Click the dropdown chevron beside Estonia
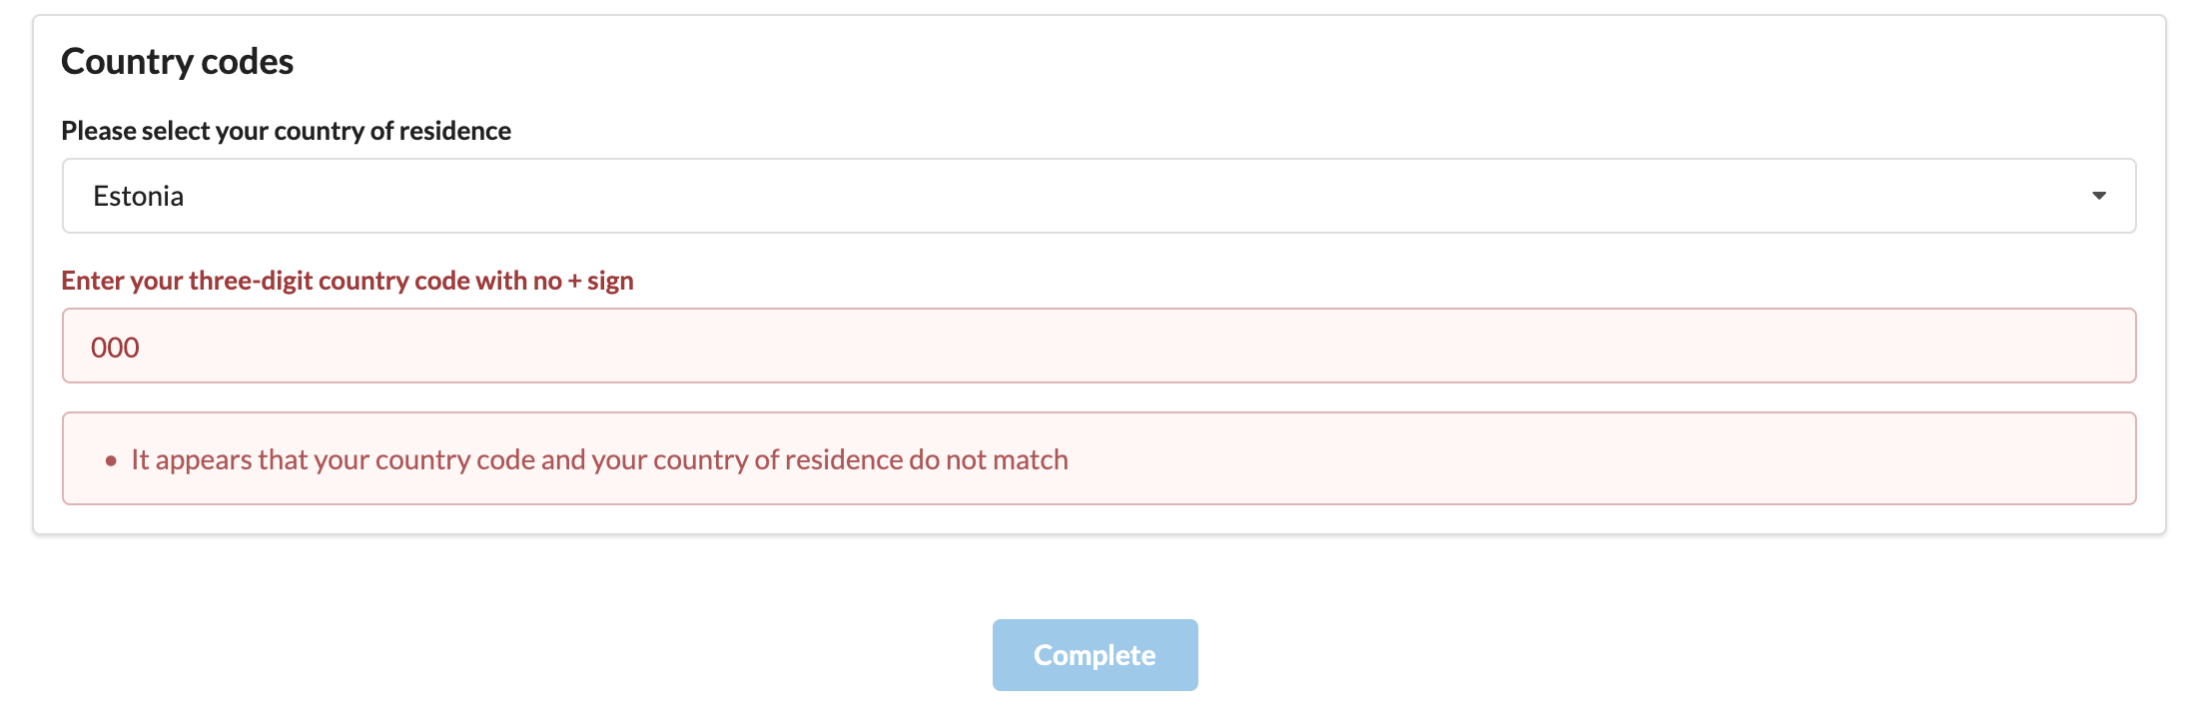2193x727 pixels. coord(2100,196)
